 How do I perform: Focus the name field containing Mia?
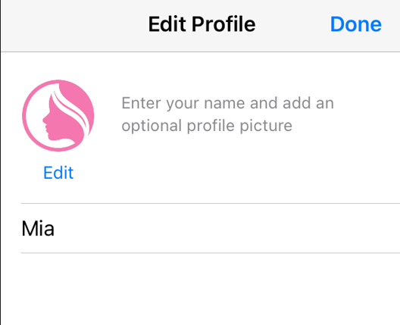pos(210,228)
